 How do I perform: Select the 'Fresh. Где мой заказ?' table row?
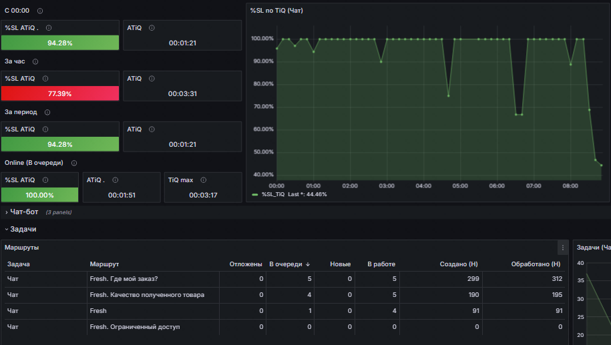[285, 279]
